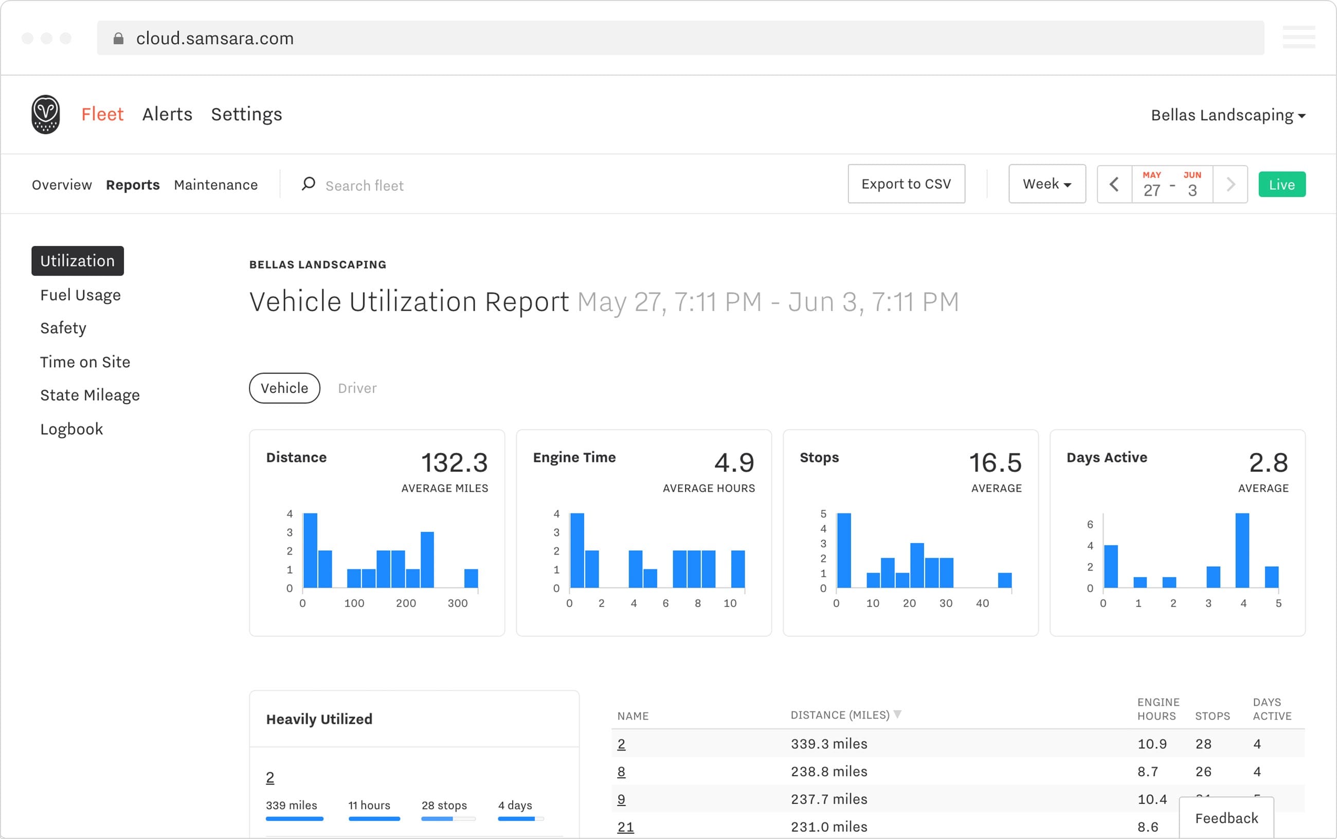Click the green Live button
The width and height of the screenshot is (1337, 839).
pos(1281,184)
